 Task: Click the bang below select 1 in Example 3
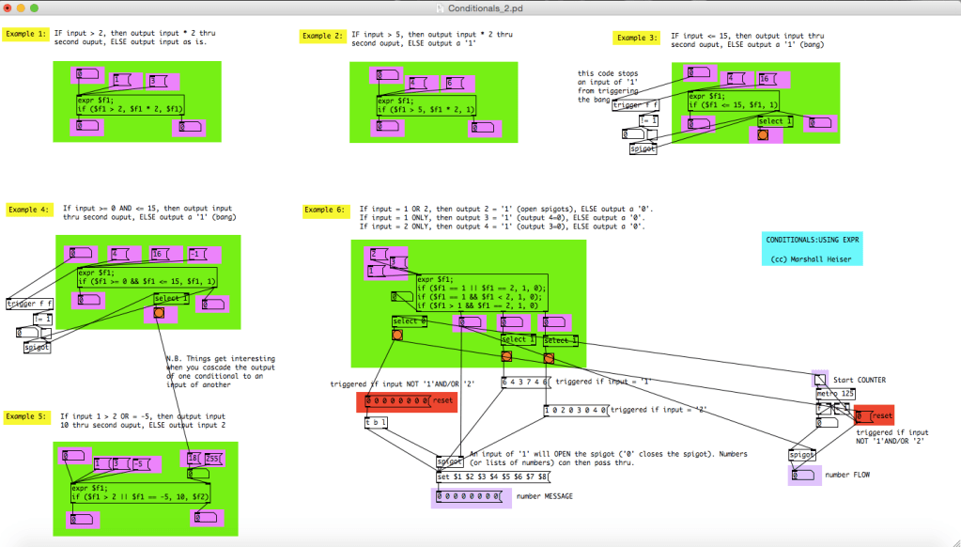(x=764, y=135)
